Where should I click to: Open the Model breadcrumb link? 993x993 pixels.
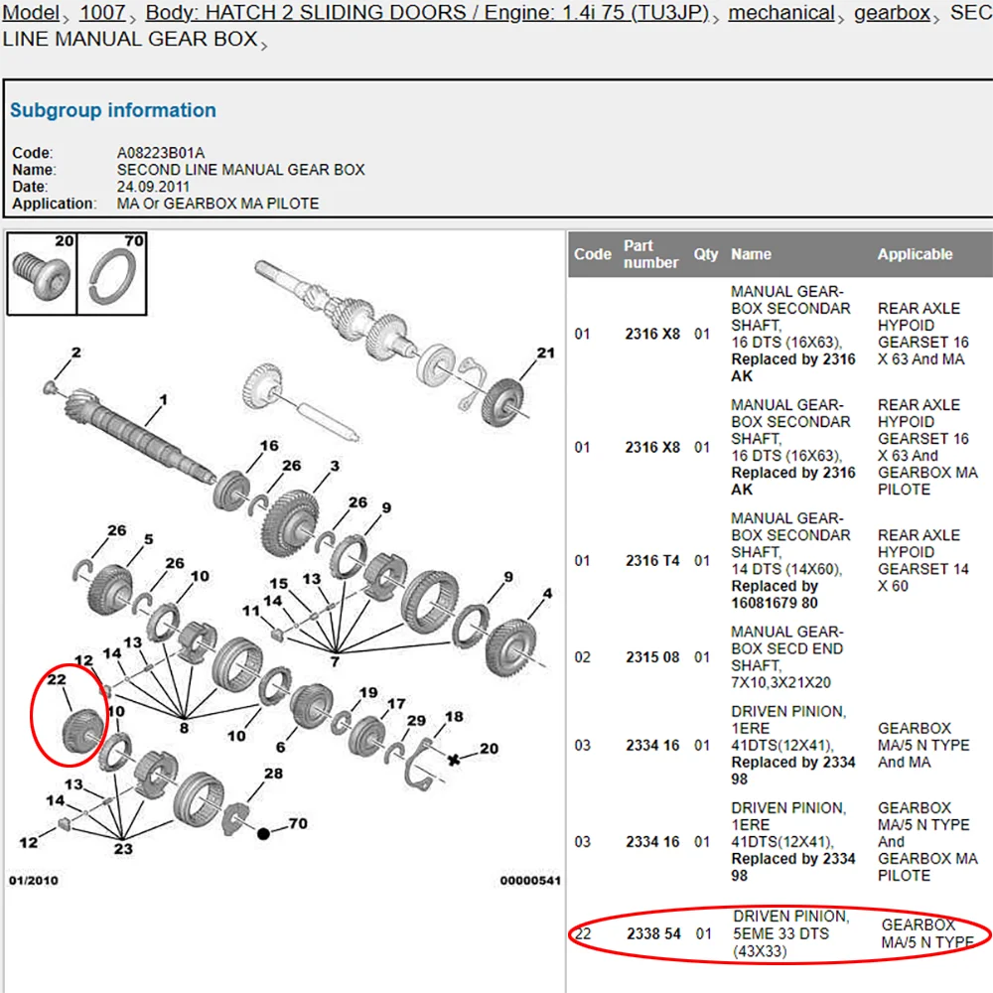click(31, 13)
